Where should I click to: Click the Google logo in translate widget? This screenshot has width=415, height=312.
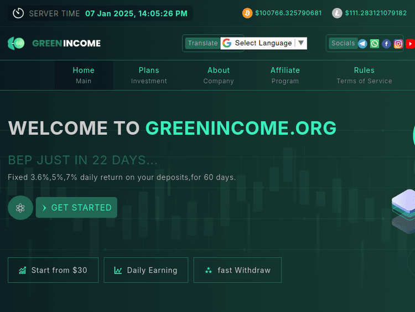[x=227, y=43]
